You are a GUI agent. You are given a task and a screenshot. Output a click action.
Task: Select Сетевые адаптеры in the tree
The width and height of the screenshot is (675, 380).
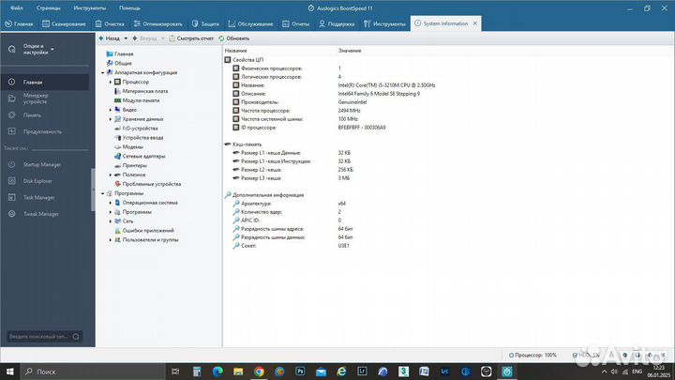(x=143, y=157)
